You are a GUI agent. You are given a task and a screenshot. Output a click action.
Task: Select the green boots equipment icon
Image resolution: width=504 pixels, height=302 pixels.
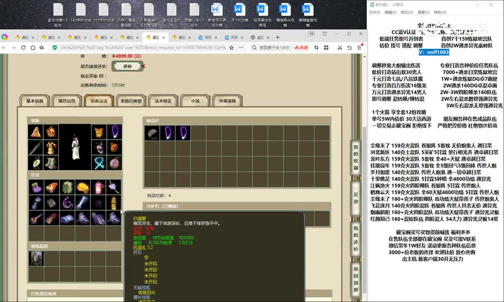point(51,163)
